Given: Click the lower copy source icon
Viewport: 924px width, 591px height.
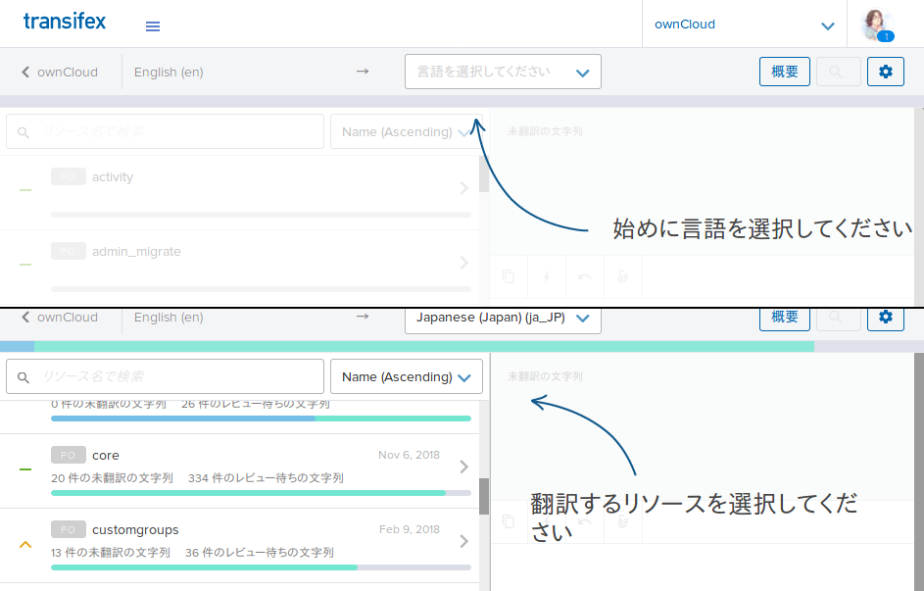Looking at the screenshot, I should coord(509,521).
